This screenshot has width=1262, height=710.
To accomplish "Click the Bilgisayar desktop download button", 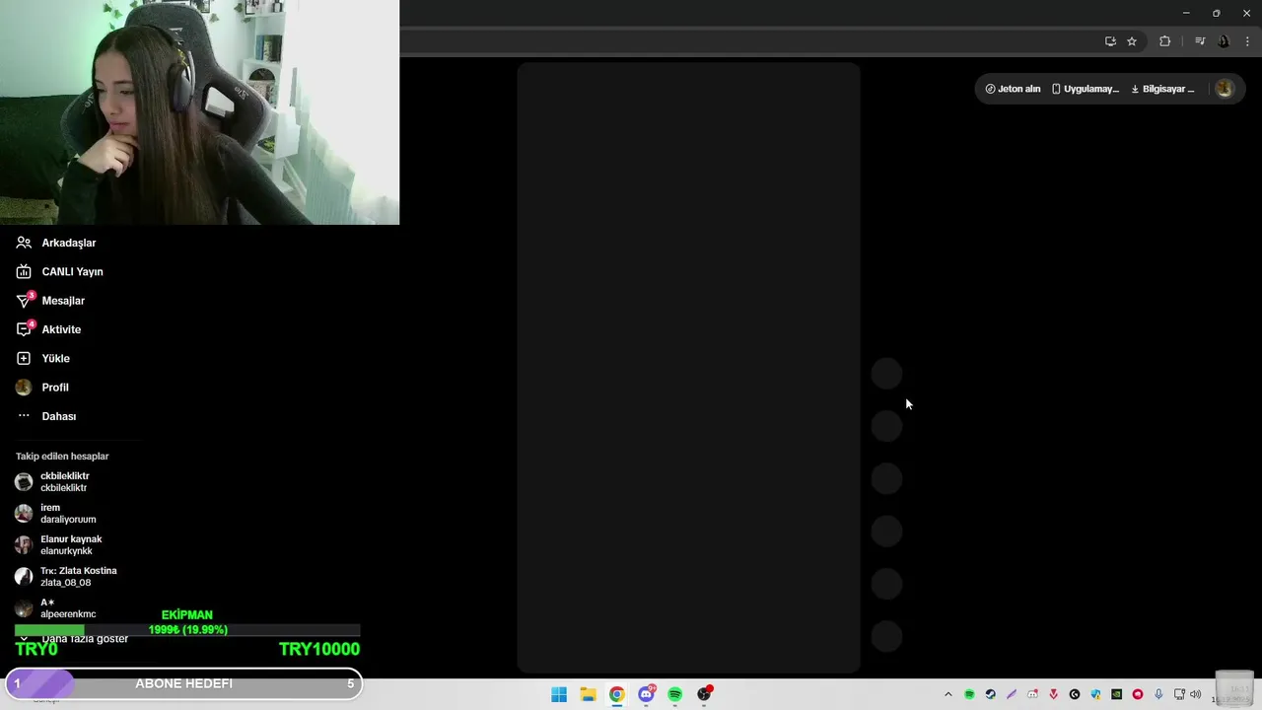I will pos(1162,89).
